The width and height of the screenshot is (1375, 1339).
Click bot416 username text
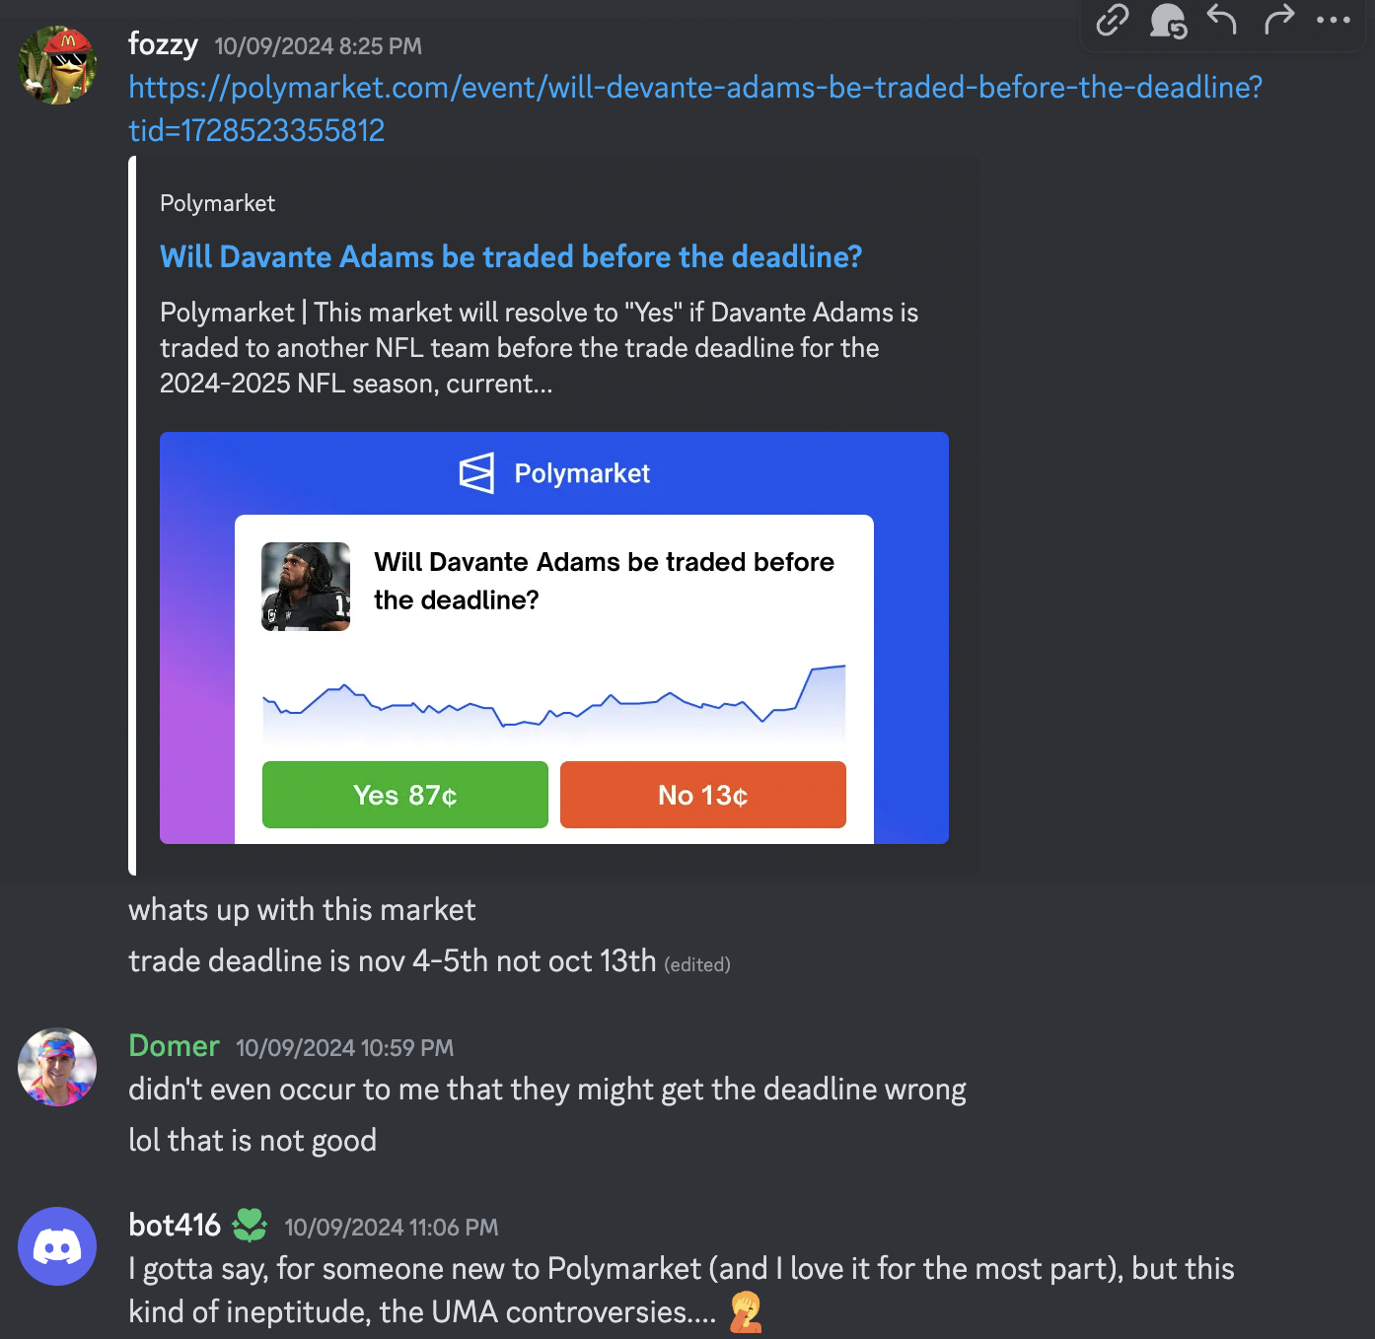coord(175,1226)
